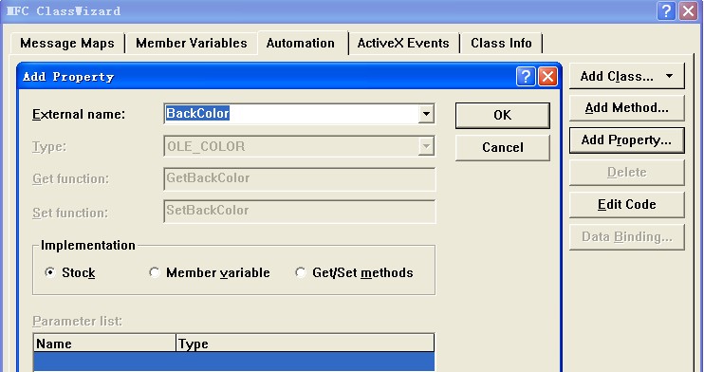
Task: Click the Add Property dialog help icon
Action: (x=526, y=76)
